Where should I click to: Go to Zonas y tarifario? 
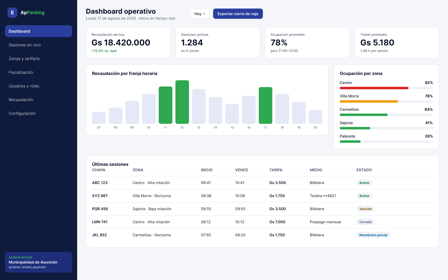(x=39, y=58)
